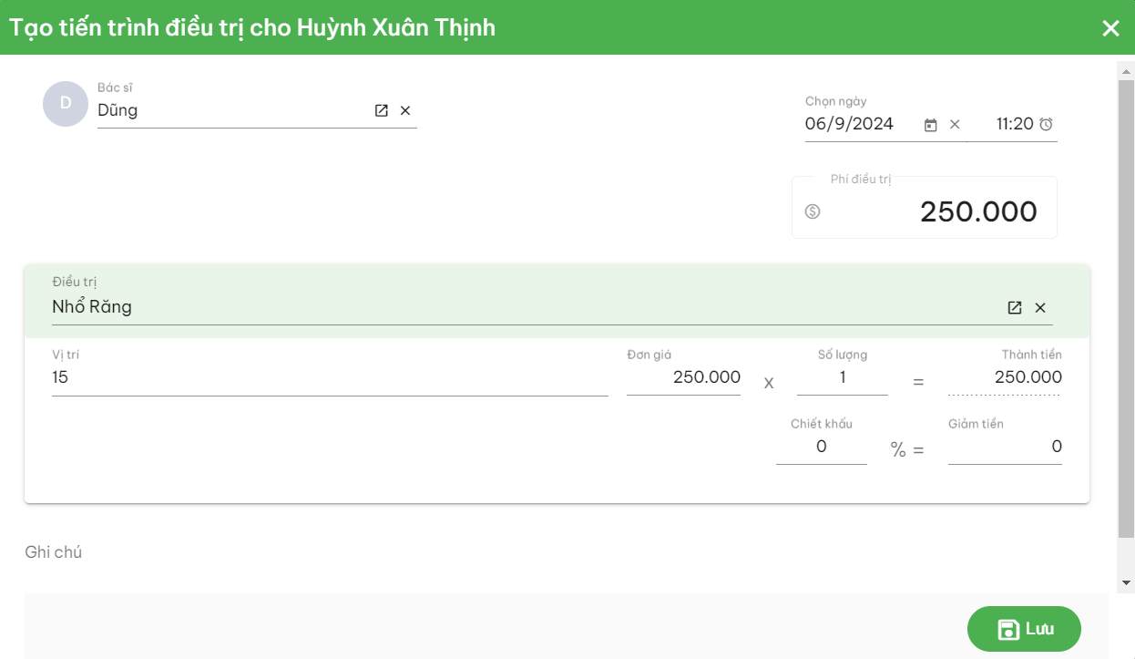Clear the selected doctor Dũng
Image resolution: width=1135 pixels, height=659 pixels.
[405, 110]
